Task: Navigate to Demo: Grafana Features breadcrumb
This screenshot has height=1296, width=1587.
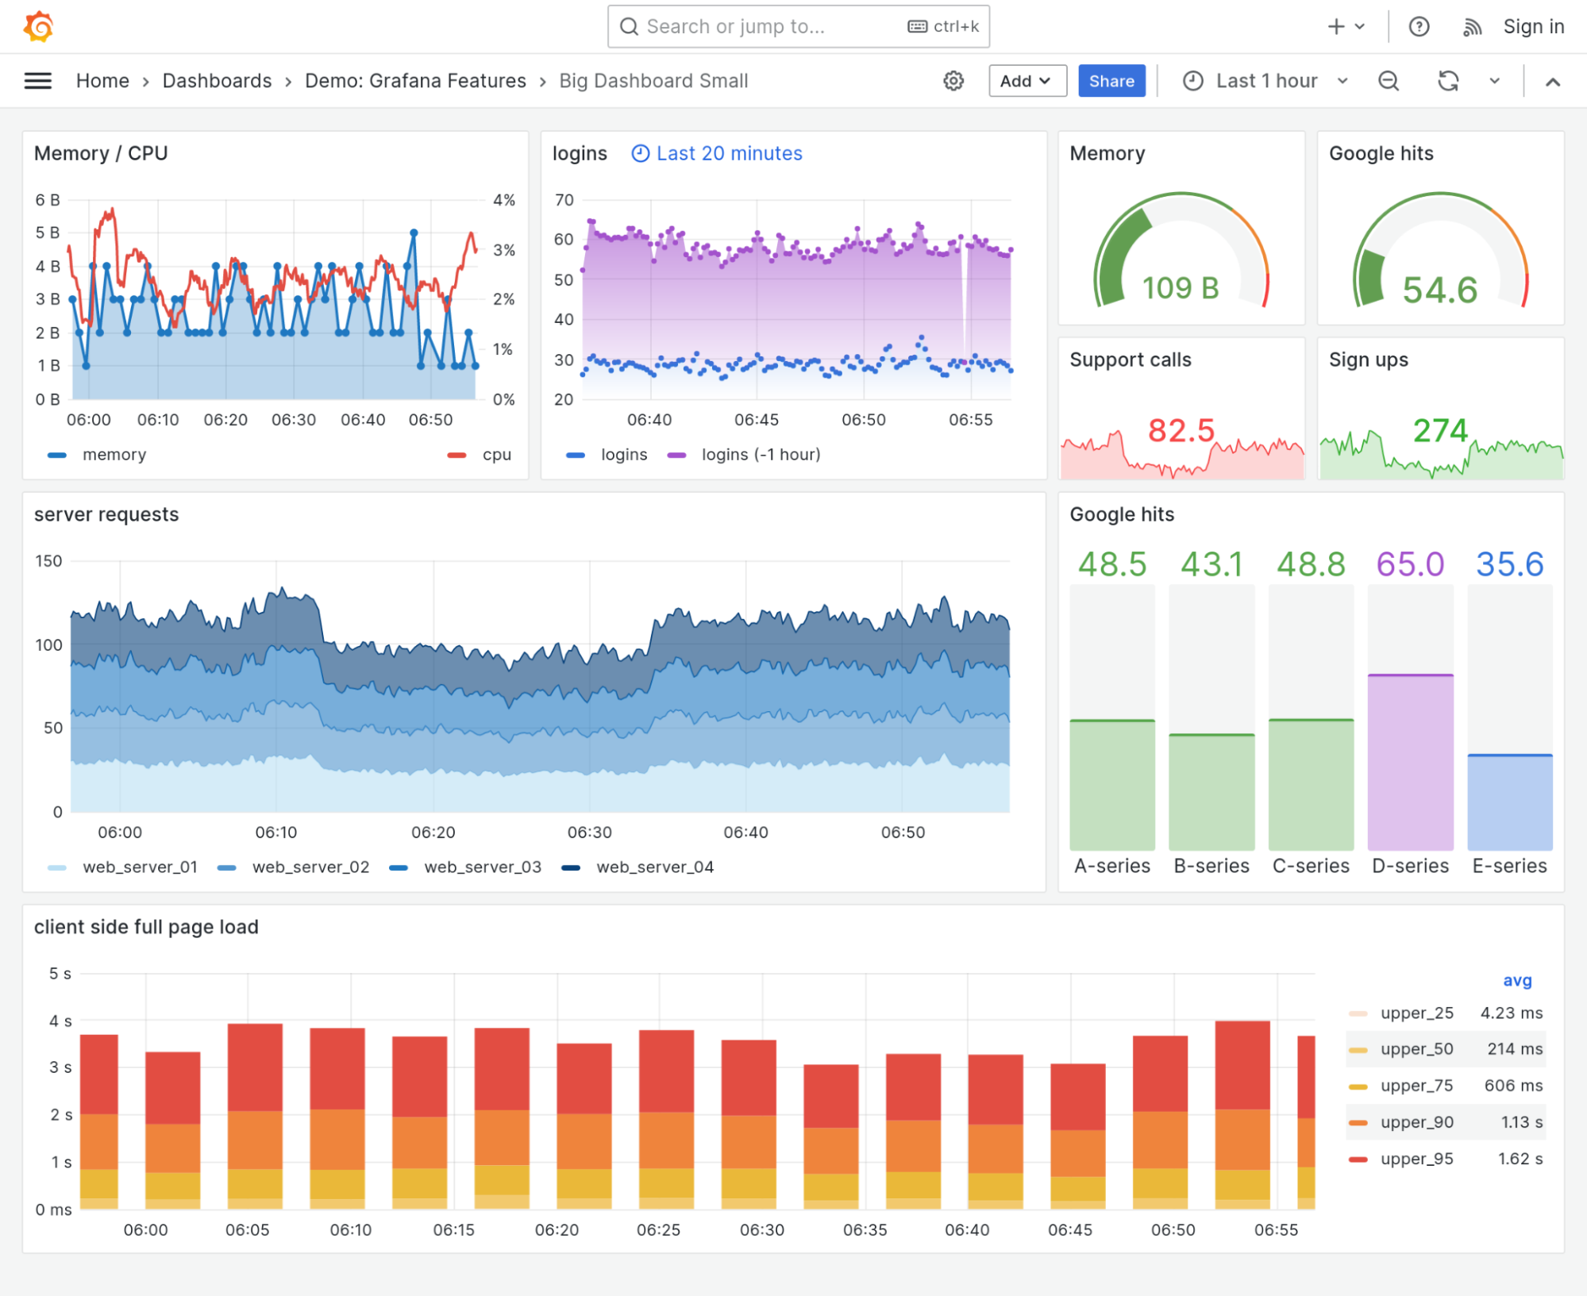Action: (x=415, y=81)
